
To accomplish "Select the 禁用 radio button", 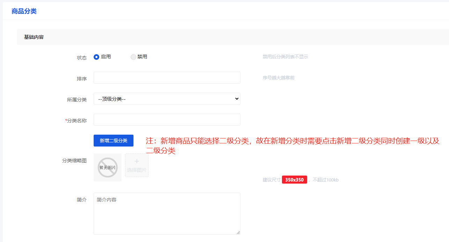I will coord(133,57).
